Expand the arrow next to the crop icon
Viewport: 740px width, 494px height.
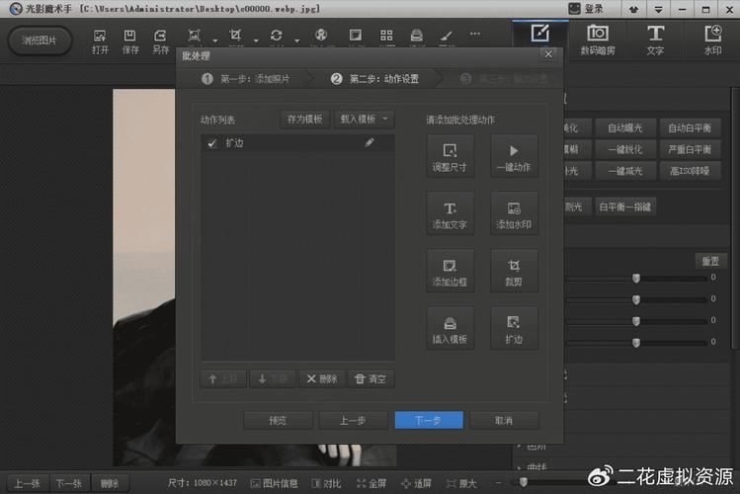256,41
